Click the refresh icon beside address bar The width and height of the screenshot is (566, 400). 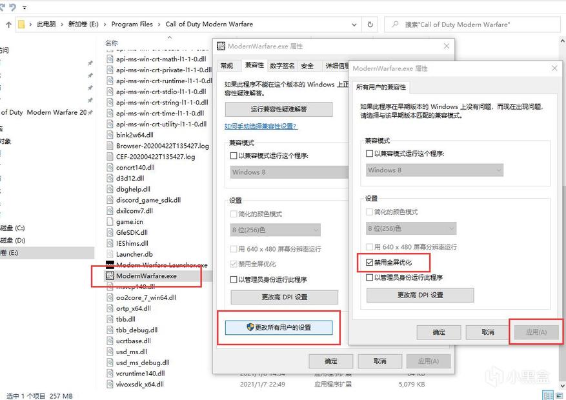coord(370,25)
